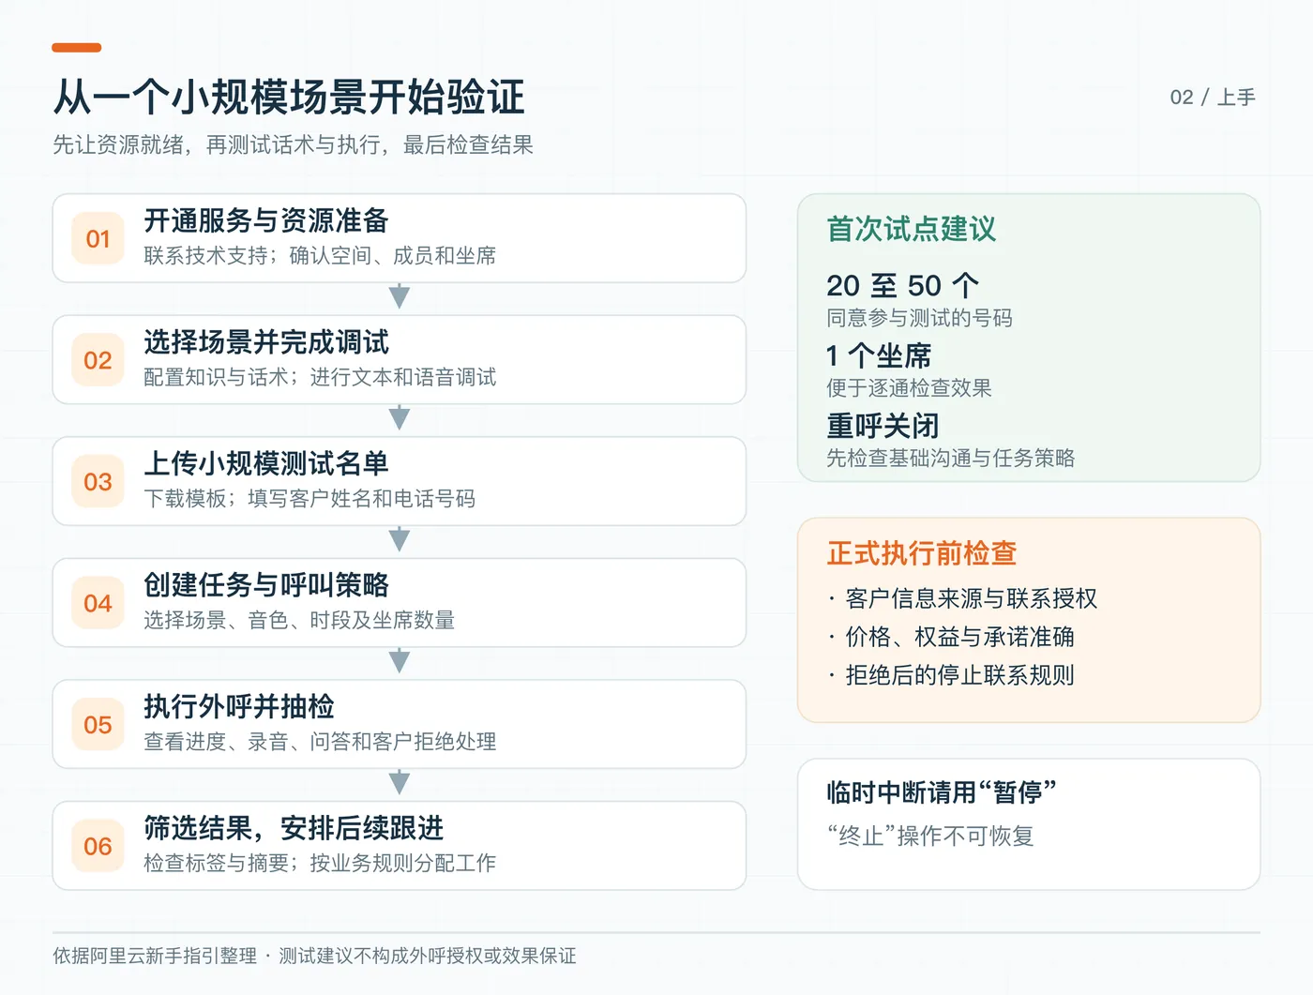Select the step heading 创建任务与呼叫策略
This screenshot has width=1313, height=995.
pyautogui.click(x=266, y=585)
